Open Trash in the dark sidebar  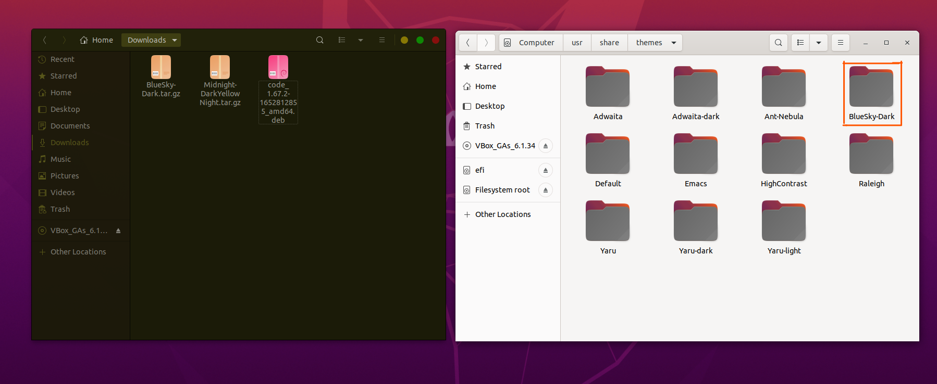tap(81, 209)
